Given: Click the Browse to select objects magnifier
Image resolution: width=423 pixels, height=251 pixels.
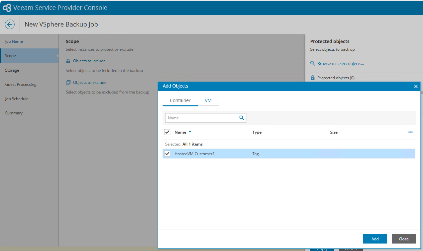Looking at the screenshot, I should [312, 63].
